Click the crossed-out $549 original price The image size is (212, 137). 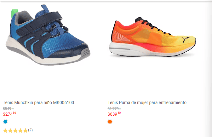click(x=8, y=108)
